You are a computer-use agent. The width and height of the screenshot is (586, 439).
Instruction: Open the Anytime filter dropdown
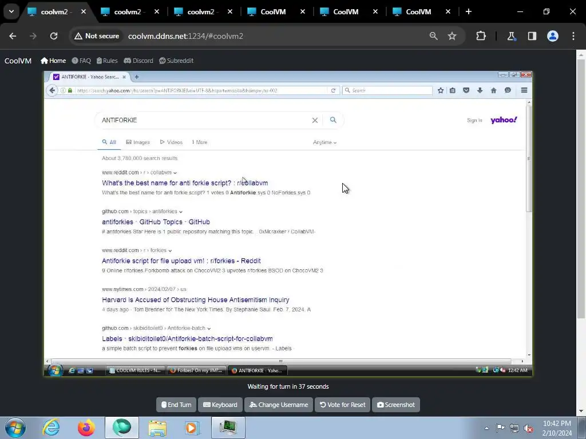(325, 142)
